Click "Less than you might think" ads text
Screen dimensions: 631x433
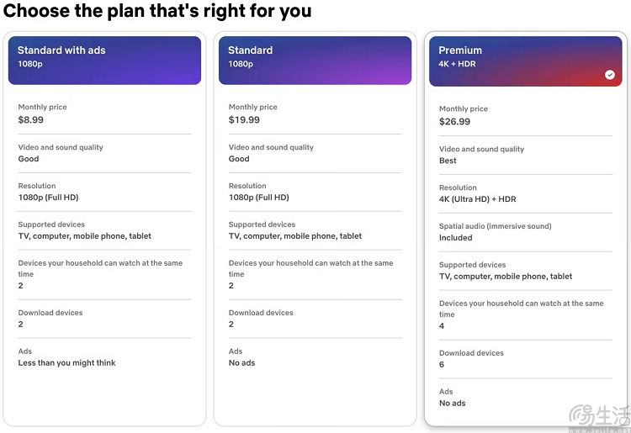point(67,363)
